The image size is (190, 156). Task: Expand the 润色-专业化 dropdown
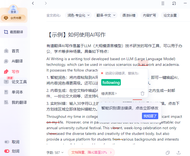click(78, 15)
